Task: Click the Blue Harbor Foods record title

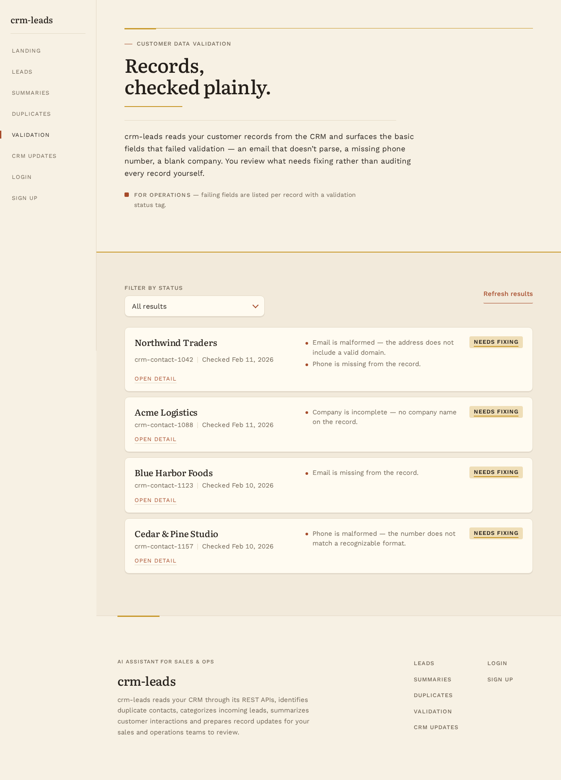Action: coord(174,473)
